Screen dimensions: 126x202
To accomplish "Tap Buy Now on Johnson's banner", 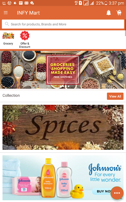I will click(x=103, y=191).
